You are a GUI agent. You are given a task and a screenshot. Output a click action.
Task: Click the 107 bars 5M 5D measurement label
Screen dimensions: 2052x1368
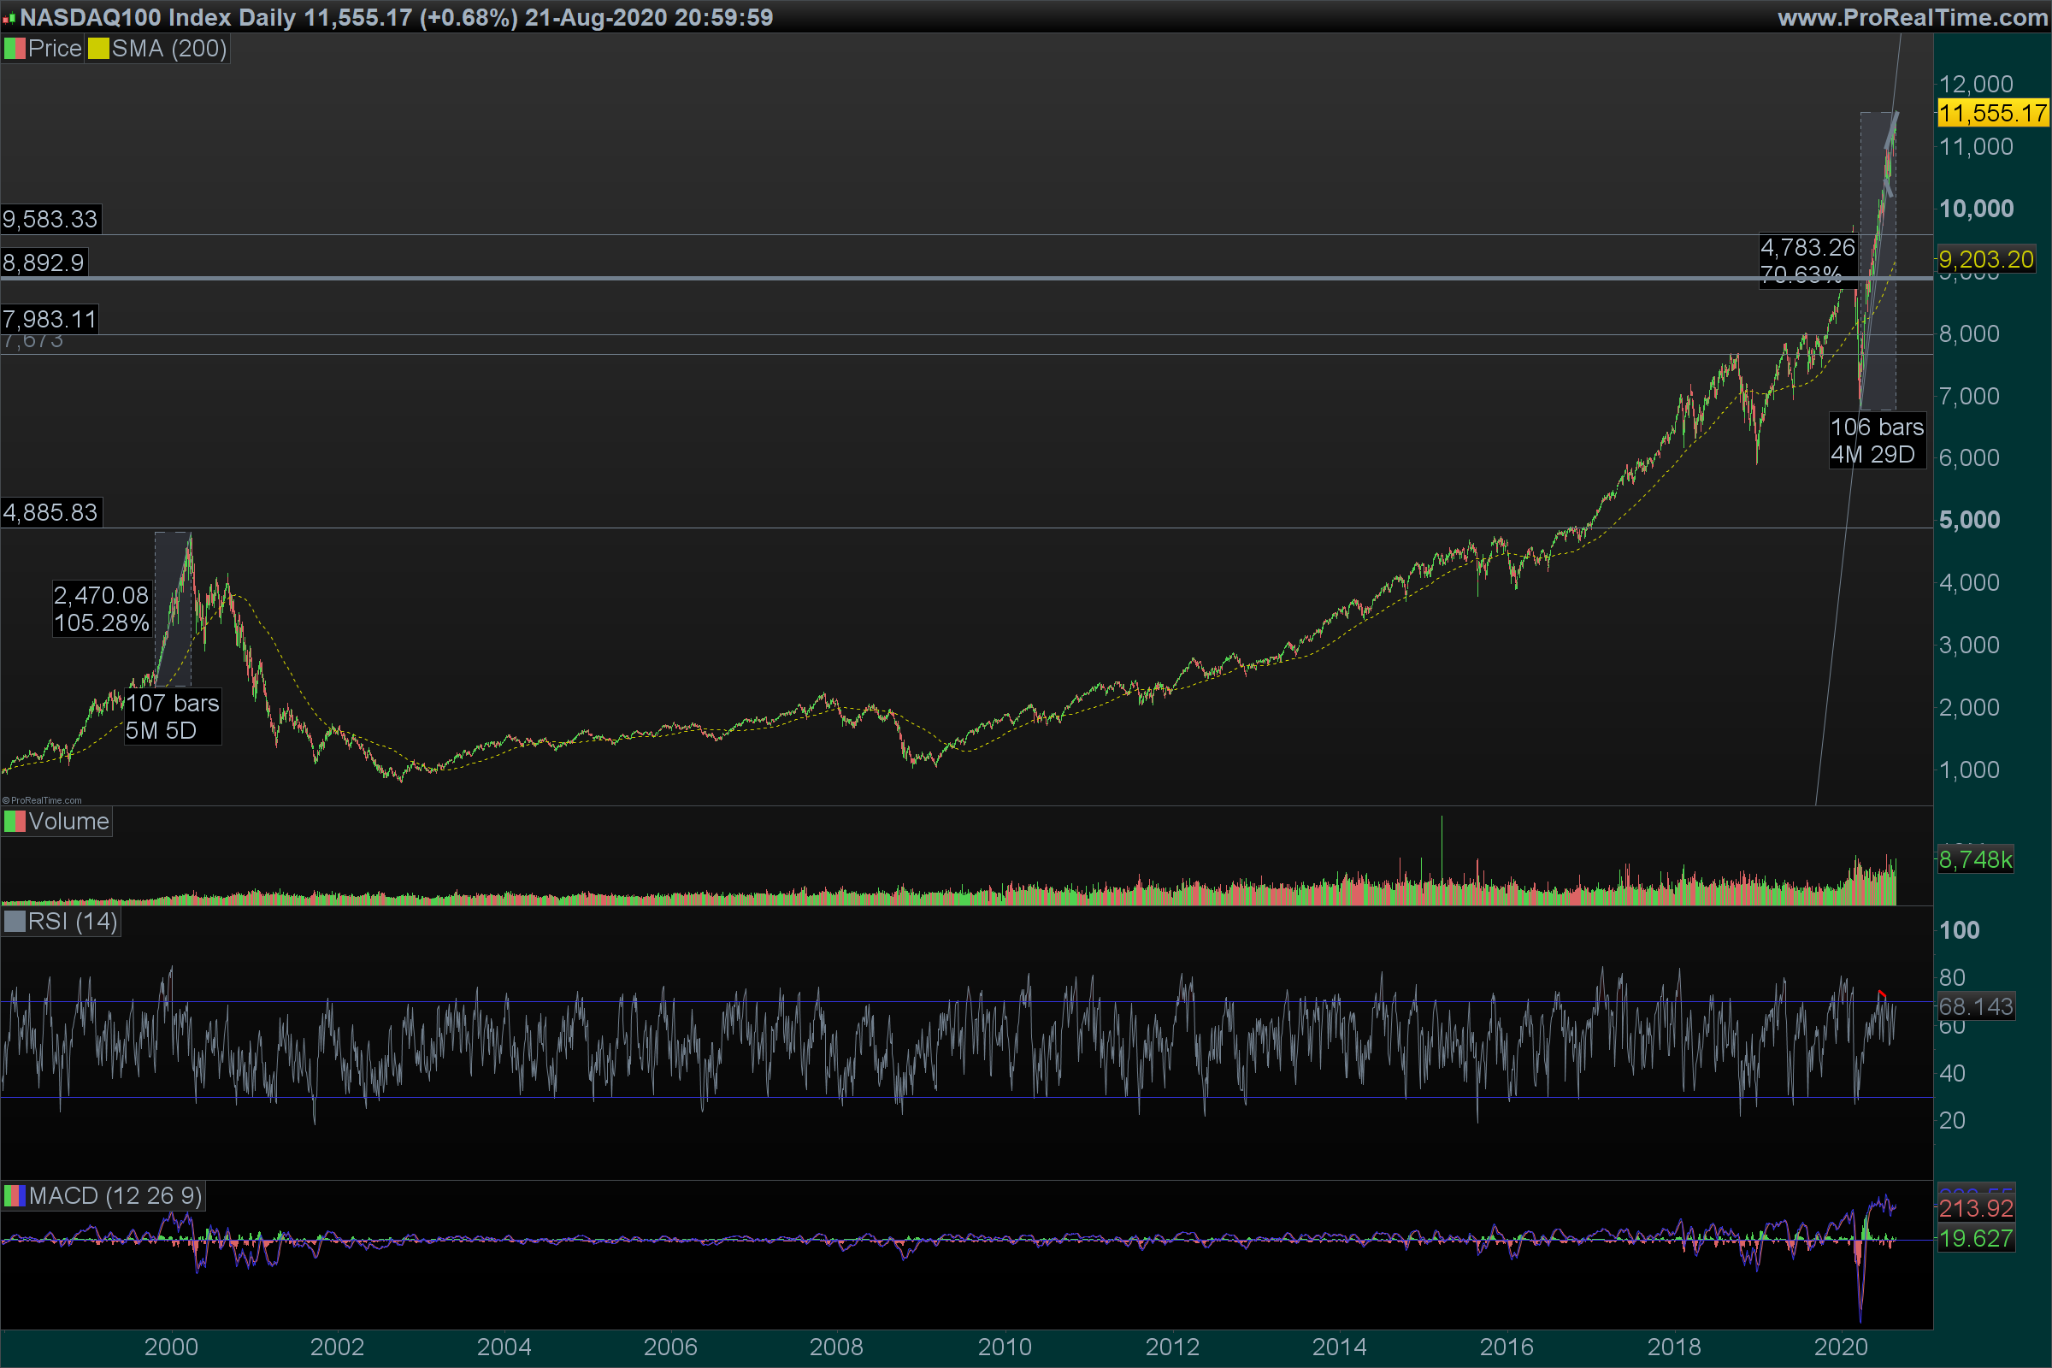point(172,717)
